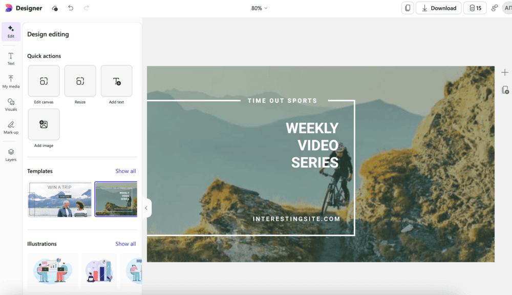Click the Edit canvas quick action
Screen dimensions: 512x295
pyautogui.click(x=44, y=81)
